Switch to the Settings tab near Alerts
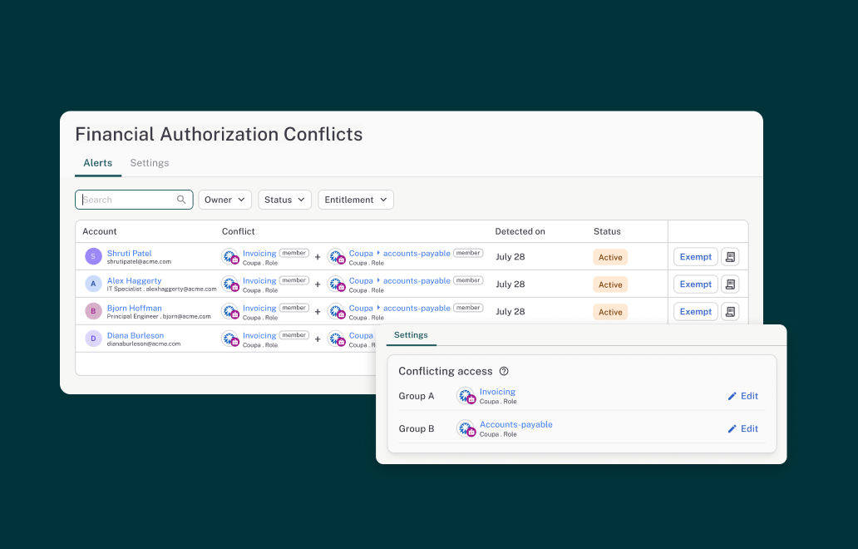 coord(150,163)
